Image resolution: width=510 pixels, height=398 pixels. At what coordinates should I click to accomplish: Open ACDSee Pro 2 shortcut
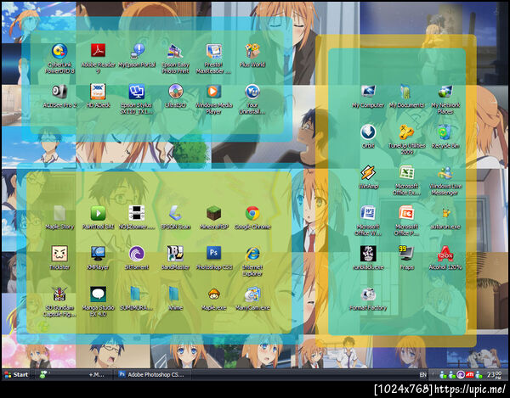[x=59, y=92]
